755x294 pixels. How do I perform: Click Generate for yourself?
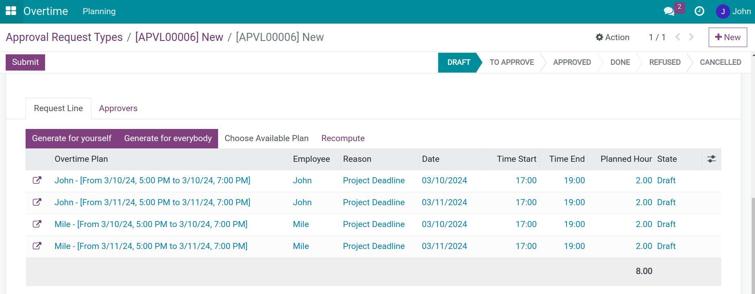pyautogui.click(x=71, y=138)
